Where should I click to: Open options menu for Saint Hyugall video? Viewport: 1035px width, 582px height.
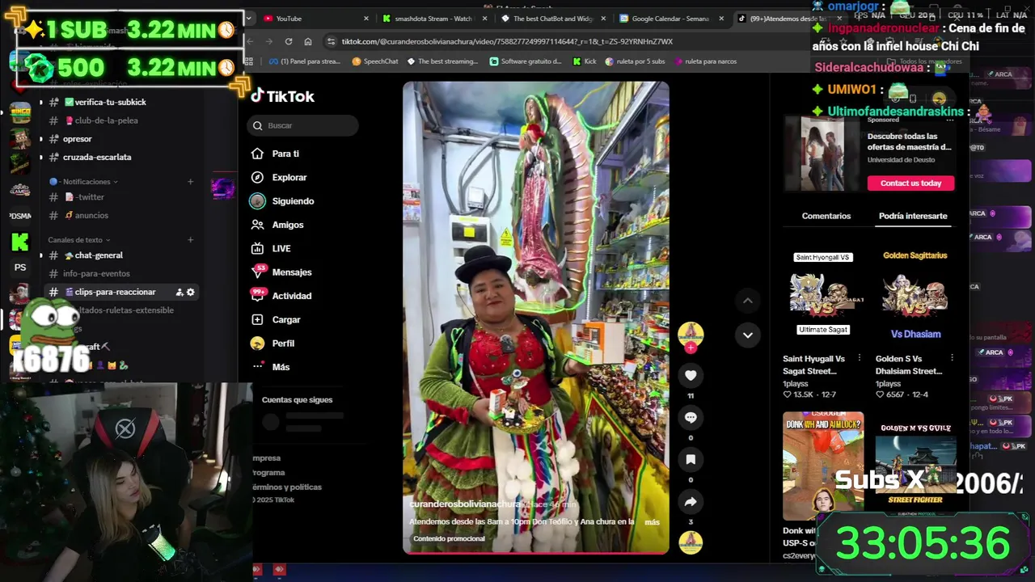click(860, 358)
